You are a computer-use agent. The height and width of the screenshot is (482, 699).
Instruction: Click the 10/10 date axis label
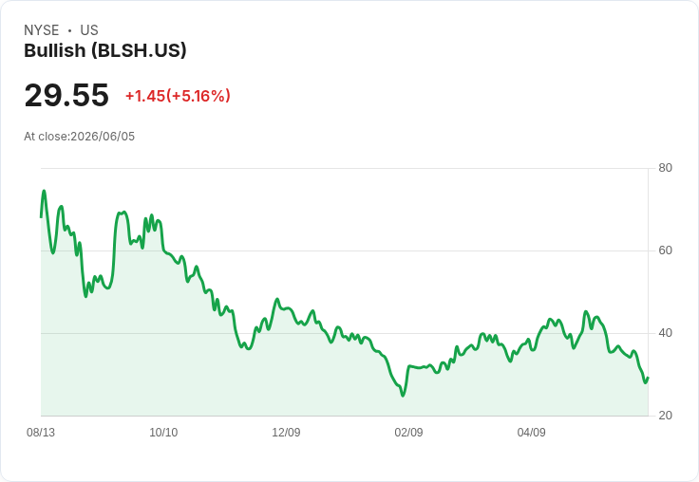click(163, 433)
